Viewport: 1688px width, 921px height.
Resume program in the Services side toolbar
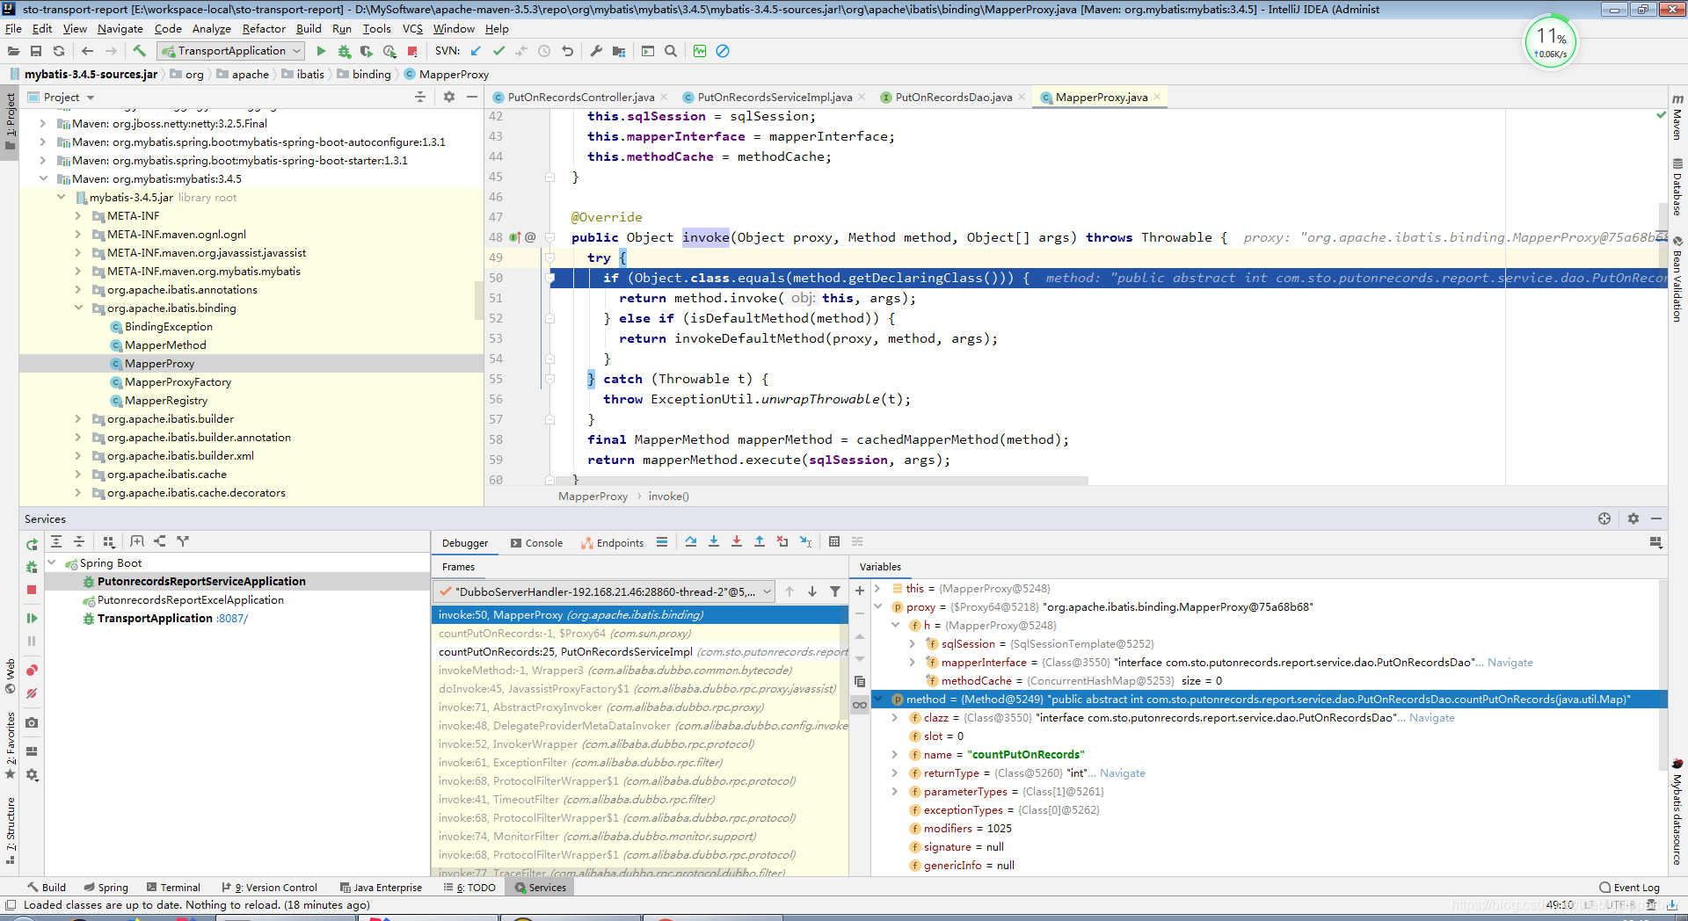point(32,619)
